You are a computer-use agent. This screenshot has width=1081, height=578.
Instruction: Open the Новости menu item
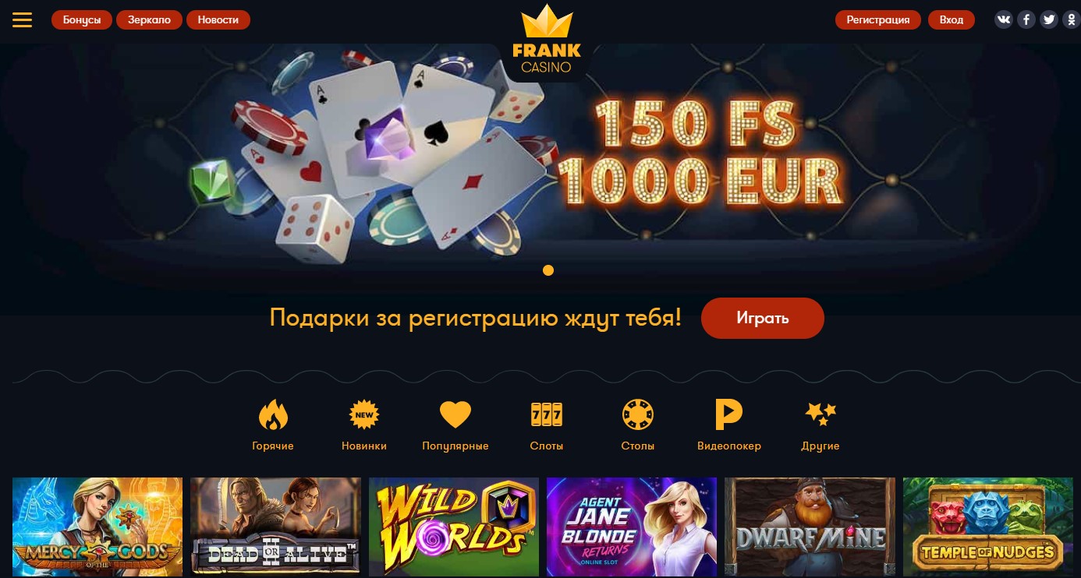tap(218, 20)
